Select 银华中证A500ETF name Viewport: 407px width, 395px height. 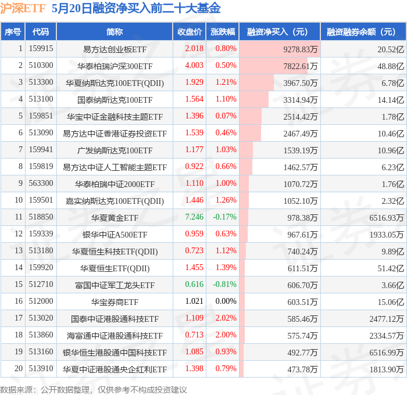[115, 235]
